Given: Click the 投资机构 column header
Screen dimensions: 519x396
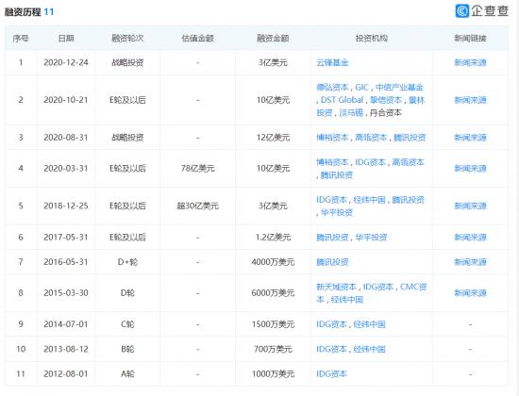Looking at the screenshot, I should [x=372, y=38].
